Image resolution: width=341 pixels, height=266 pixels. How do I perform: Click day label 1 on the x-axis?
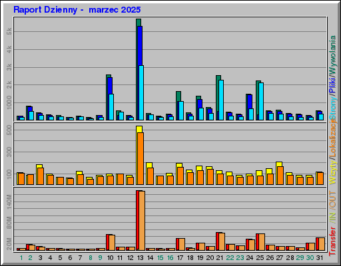point(21,258)
